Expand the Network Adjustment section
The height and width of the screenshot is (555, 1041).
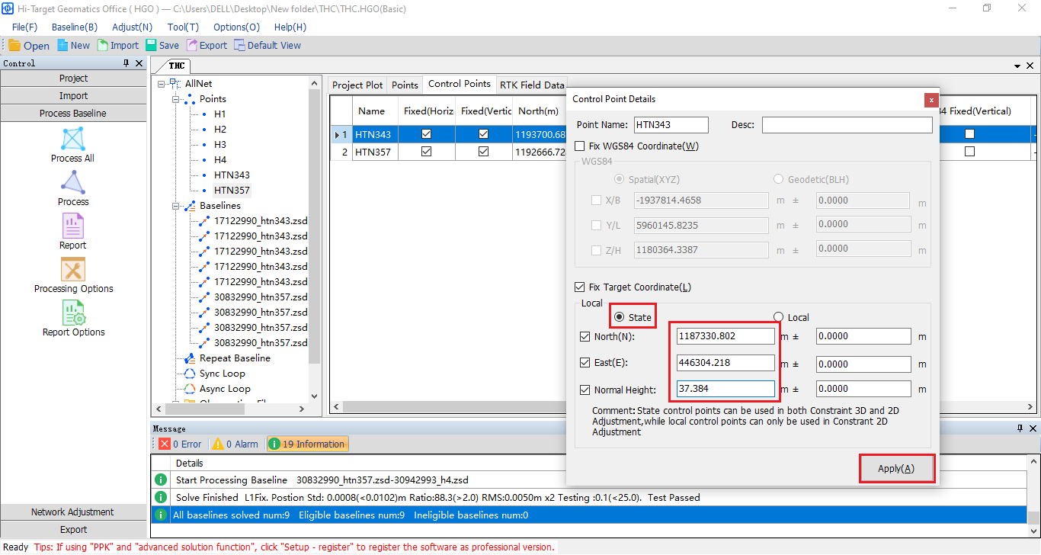73,512
